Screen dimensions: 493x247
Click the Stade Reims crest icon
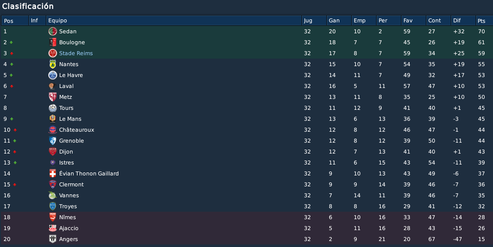[53, 53]
